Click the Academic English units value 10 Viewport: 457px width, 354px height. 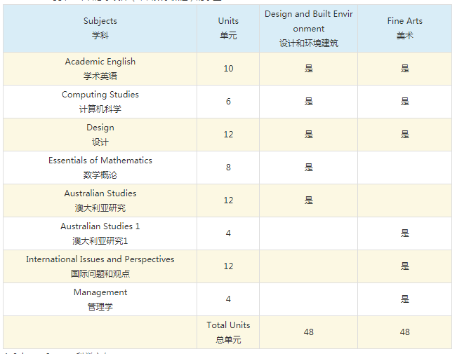click(x=228, y=69)
